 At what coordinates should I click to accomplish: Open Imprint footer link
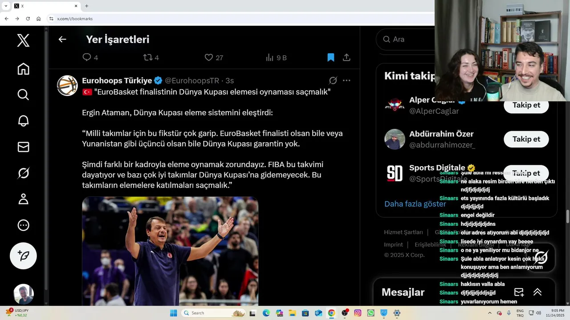(x=394, y=244)
